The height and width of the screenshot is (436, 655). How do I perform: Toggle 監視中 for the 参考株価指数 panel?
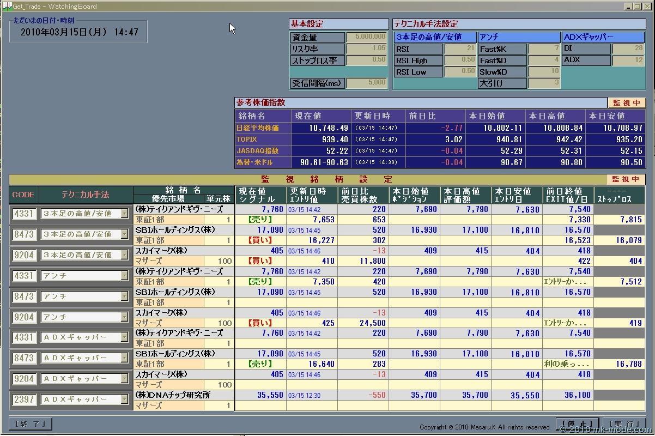626,102
